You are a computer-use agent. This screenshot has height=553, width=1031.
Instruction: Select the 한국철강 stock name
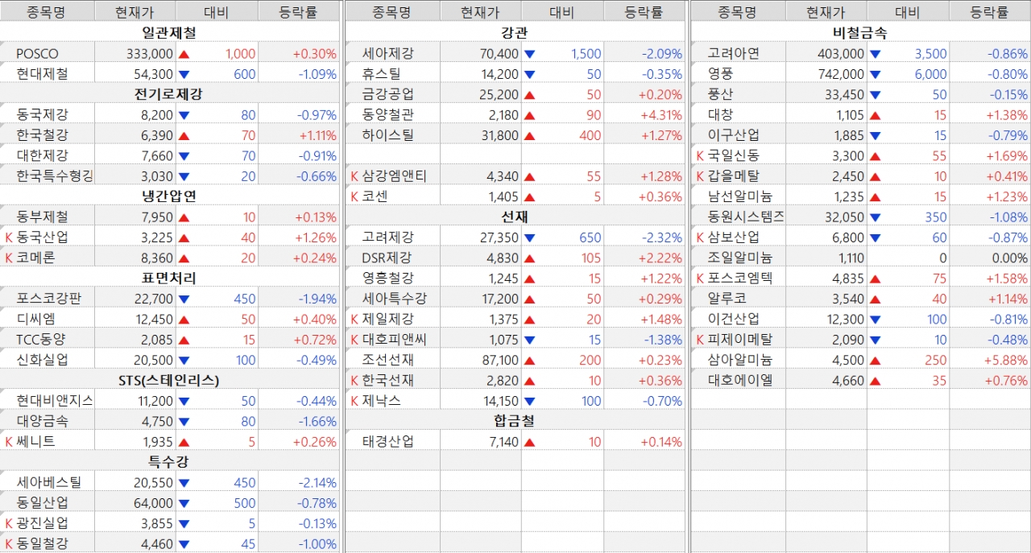pos(43,135)
